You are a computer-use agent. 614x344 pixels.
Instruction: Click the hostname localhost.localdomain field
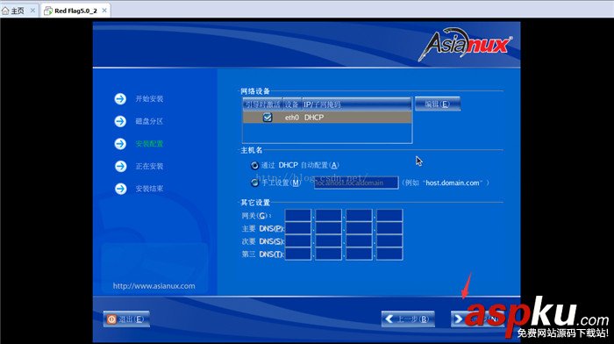[356, 183]
